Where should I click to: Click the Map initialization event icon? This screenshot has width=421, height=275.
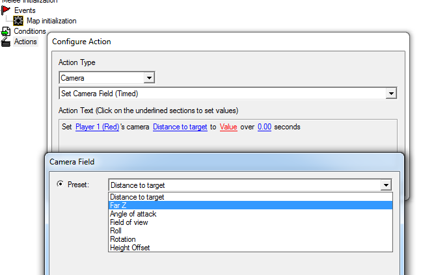19,21
